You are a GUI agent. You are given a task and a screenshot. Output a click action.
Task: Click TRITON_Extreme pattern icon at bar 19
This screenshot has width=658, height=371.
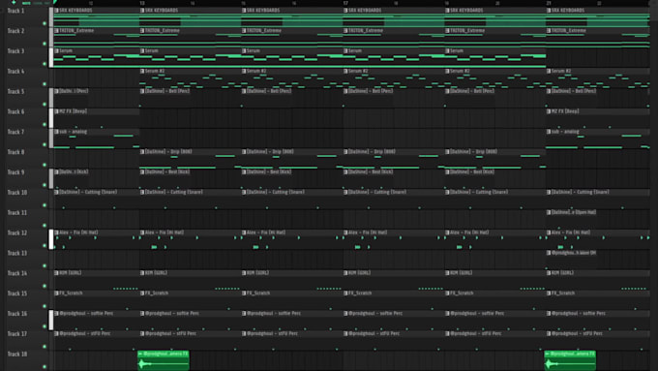tap(447, 30)
